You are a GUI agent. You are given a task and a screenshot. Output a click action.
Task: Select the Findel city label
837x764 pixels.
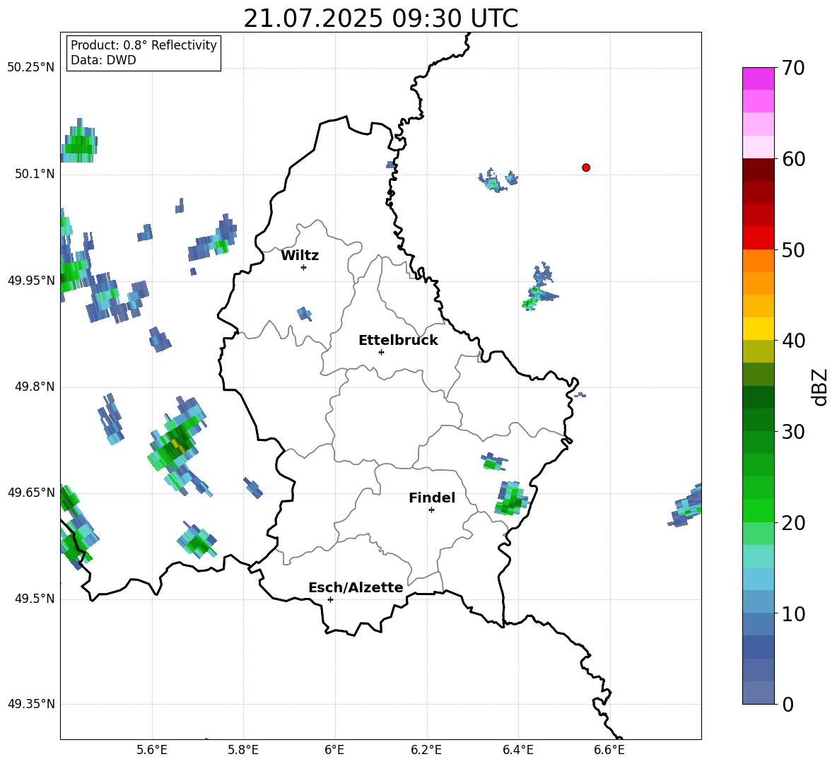pos(432,498)
